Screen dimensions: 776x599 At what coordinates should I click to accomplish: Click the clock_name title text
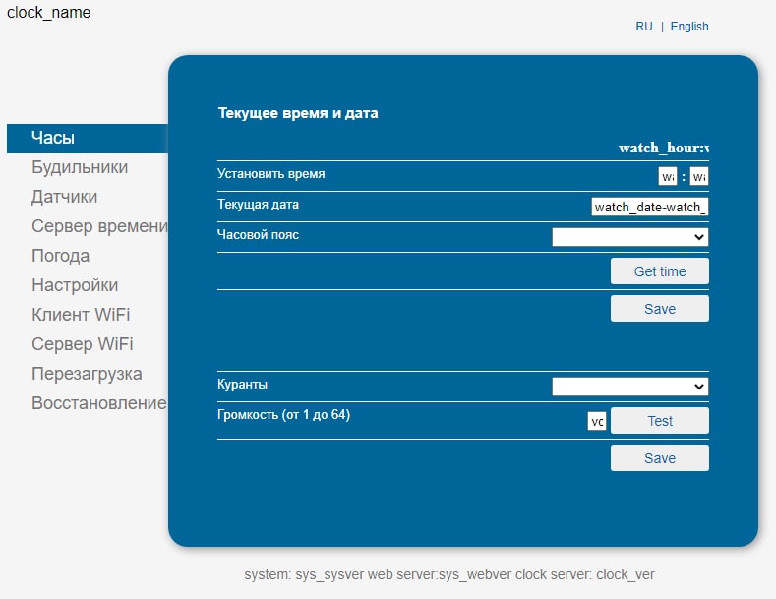click(x=48, y=13)
